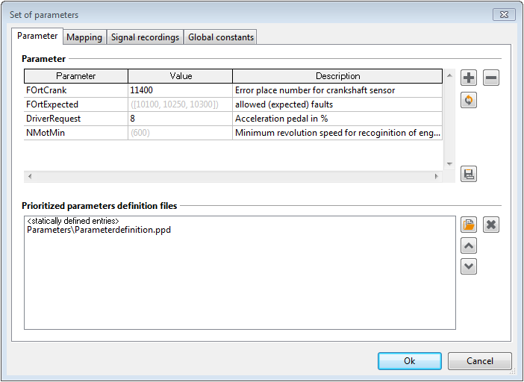The image size is (524, 382).
Task: Click the table's scroll right arrow
Action: [x=437, y=176]
